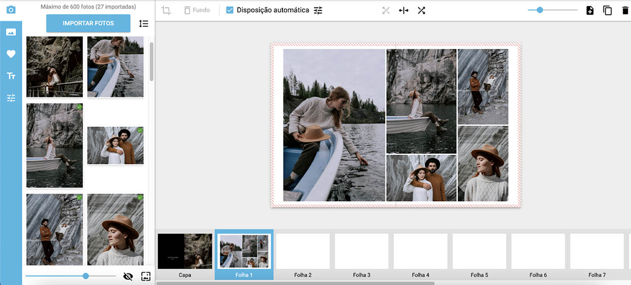Screen dimensions: 631x285
Task: Toggle hide used photos eye icon
Action: point(128,276)
